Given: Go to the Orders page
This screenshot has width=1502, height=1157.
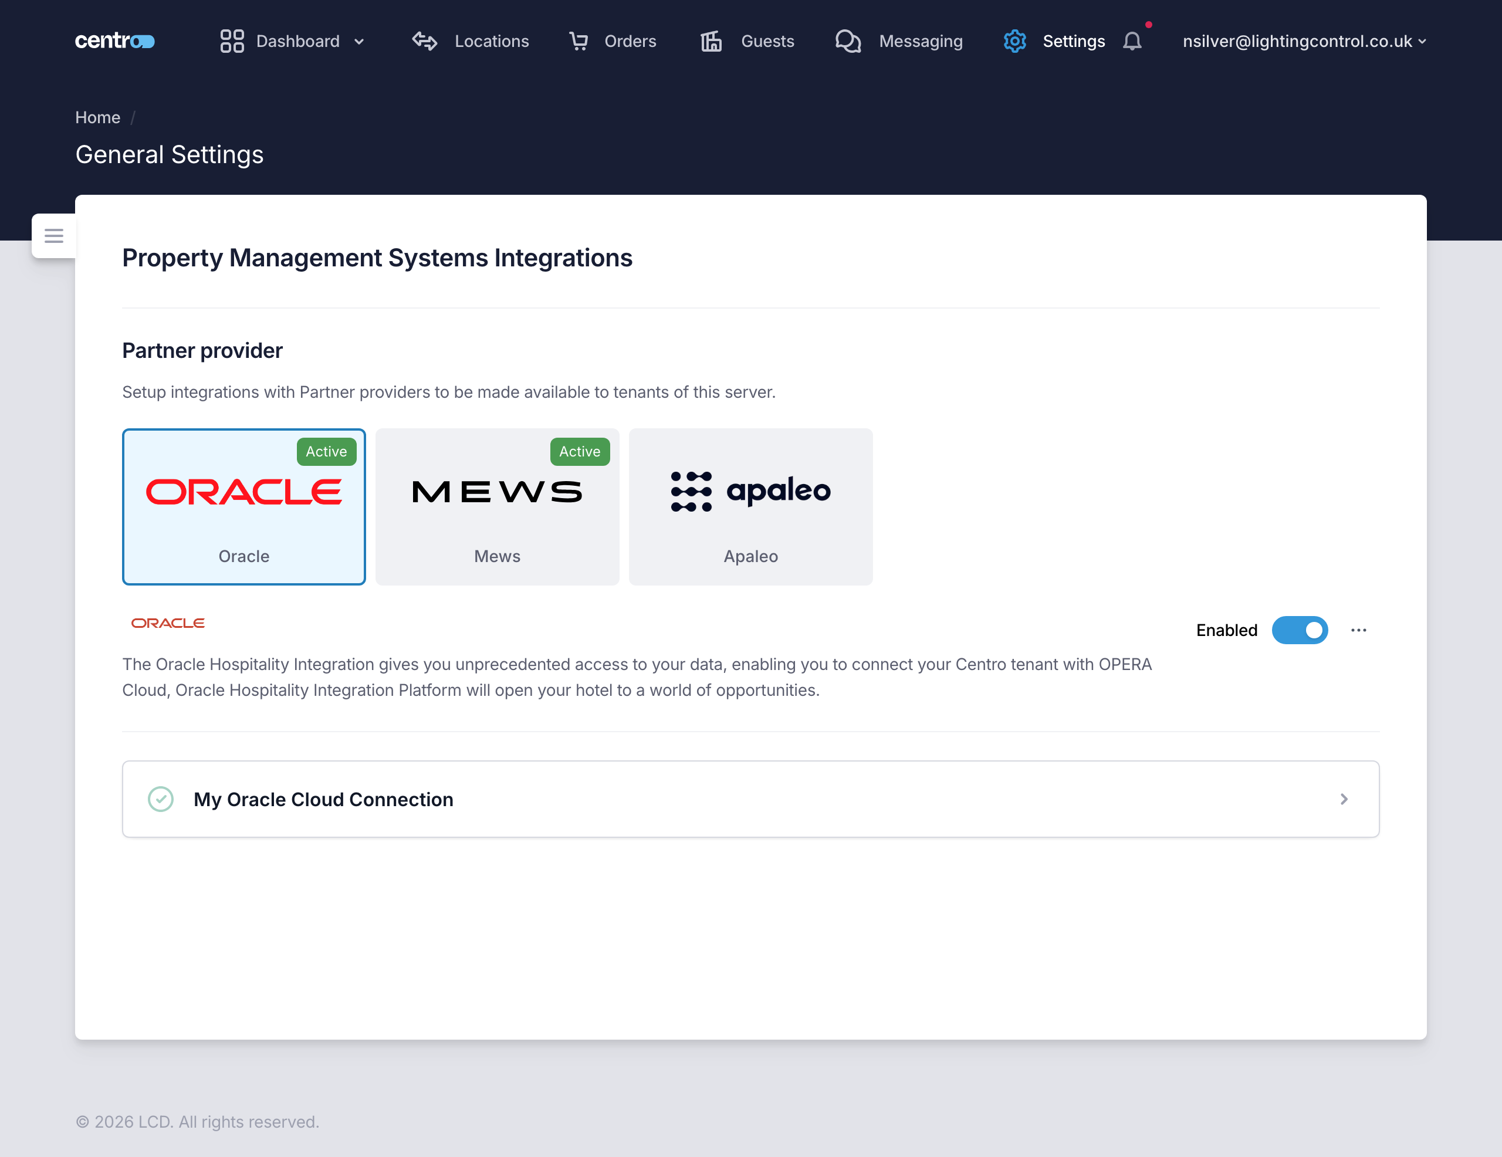Looking at the screenshot, I should (x=630, y=41).
